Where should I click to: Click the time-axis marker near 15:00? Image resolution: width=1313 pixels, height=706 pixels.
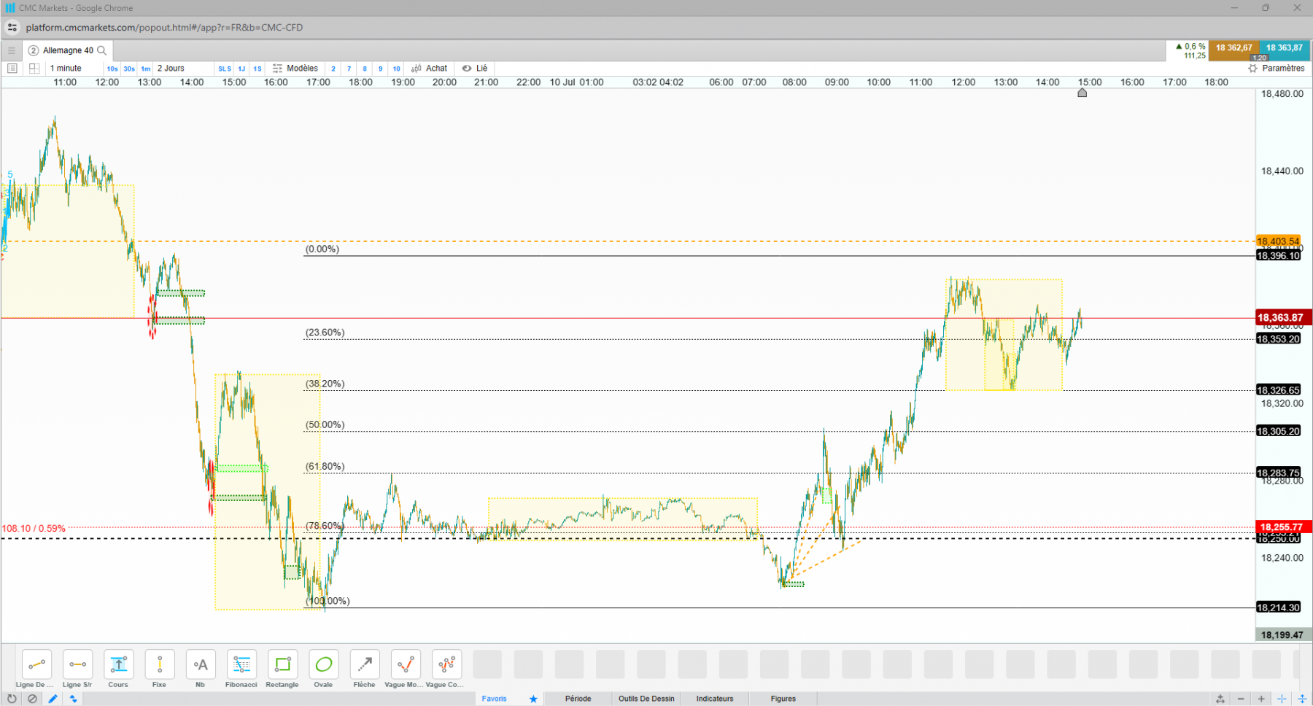(x=1082, y=93)
